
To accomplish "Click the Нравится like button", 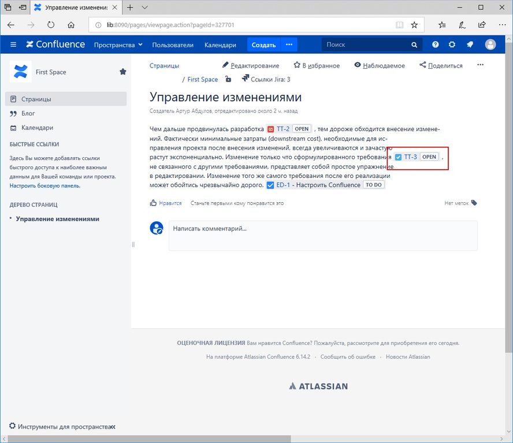I will tap(166, 203).
